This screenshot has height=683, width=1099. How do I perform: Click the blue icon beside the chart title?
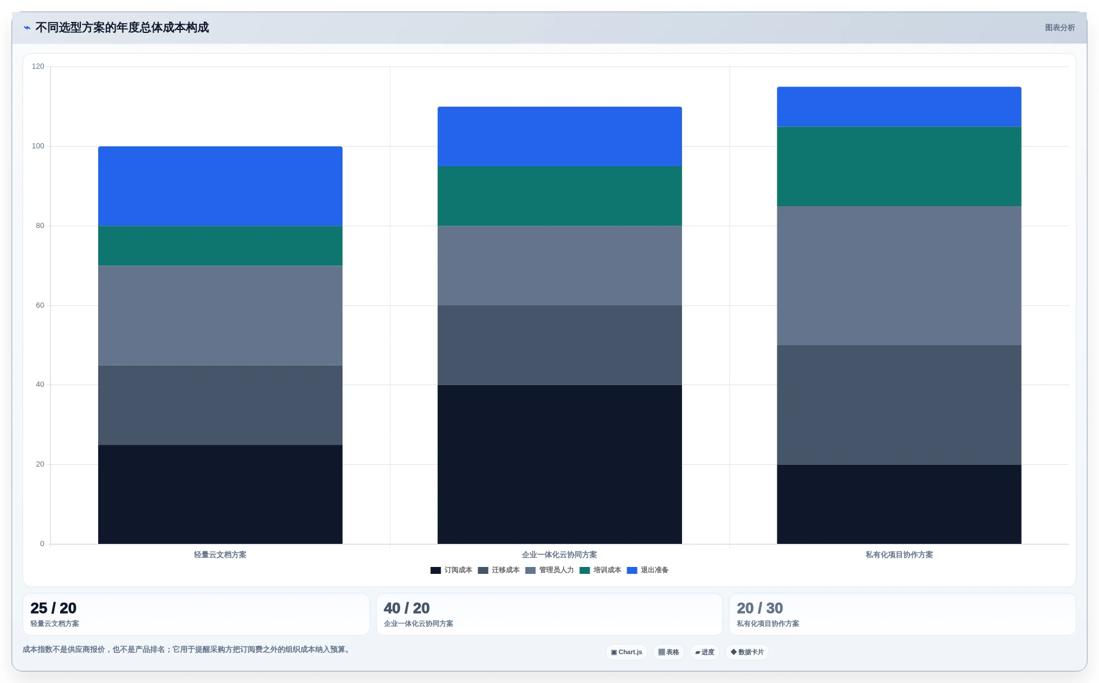27,28
